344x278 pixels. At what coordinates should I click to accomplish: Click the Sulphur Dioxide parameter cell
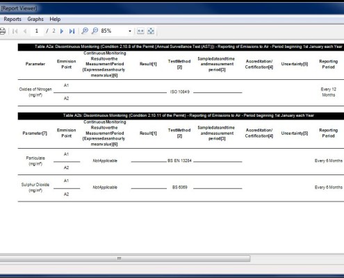click(x=35, y=188)
